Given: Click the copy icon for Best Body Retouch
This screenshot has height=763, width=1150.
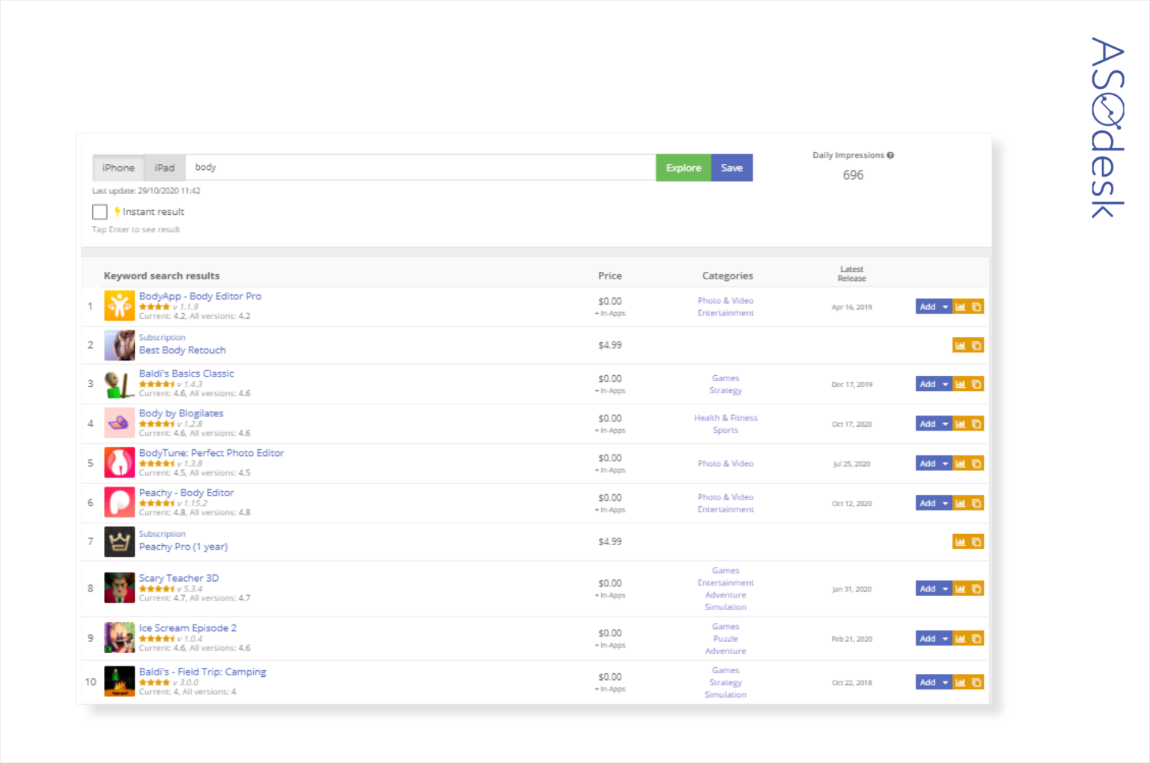Looking at the screenshot, I should pyautogui.click(x=977, y=345).
